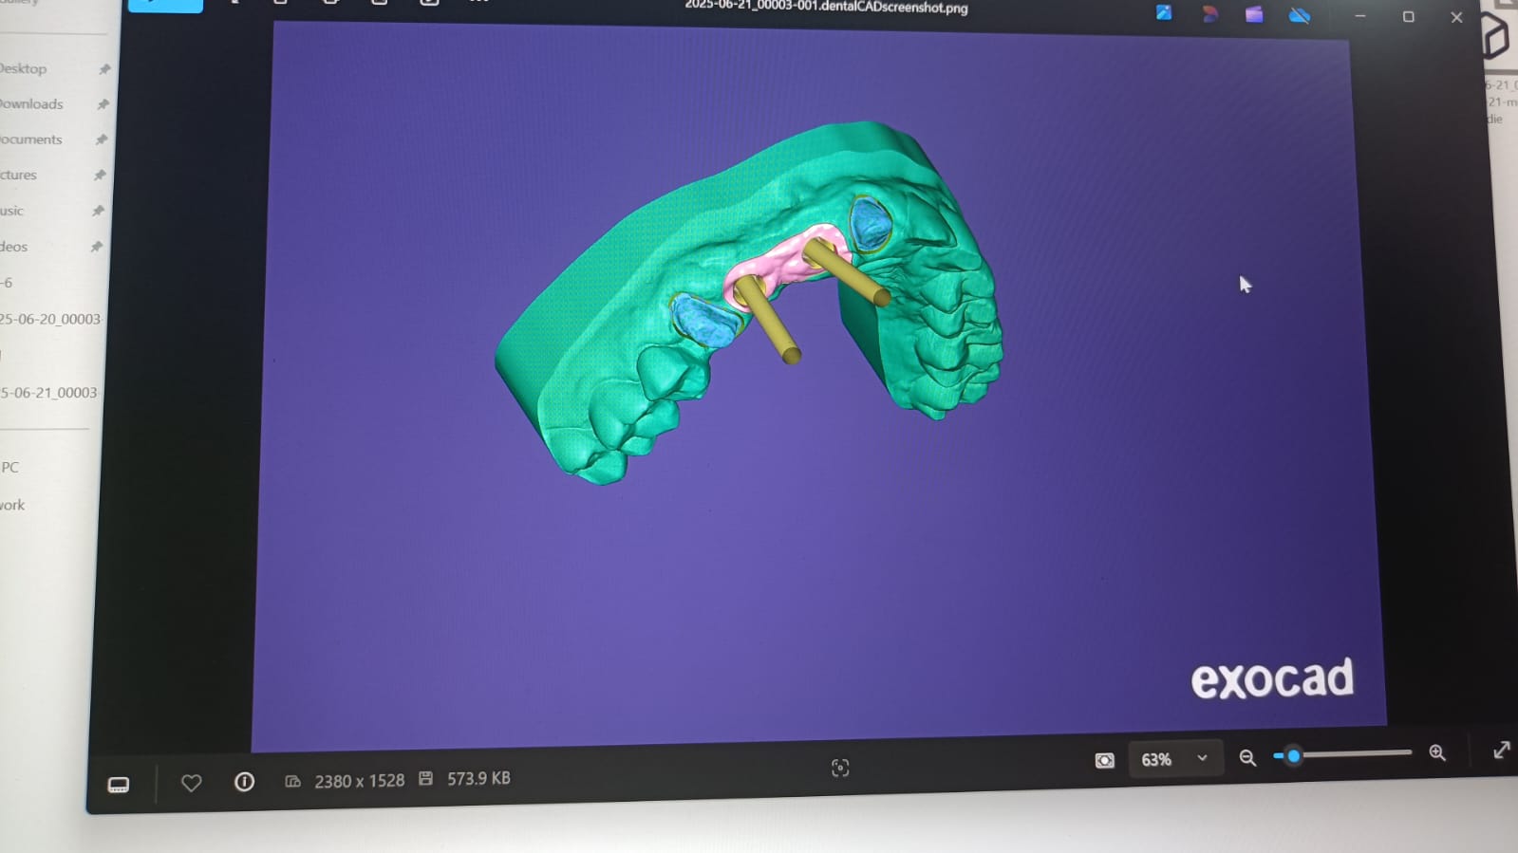
Task: Open Documents in Explorer sidebar
Action: pyautogui.click(x=31, y=139)
